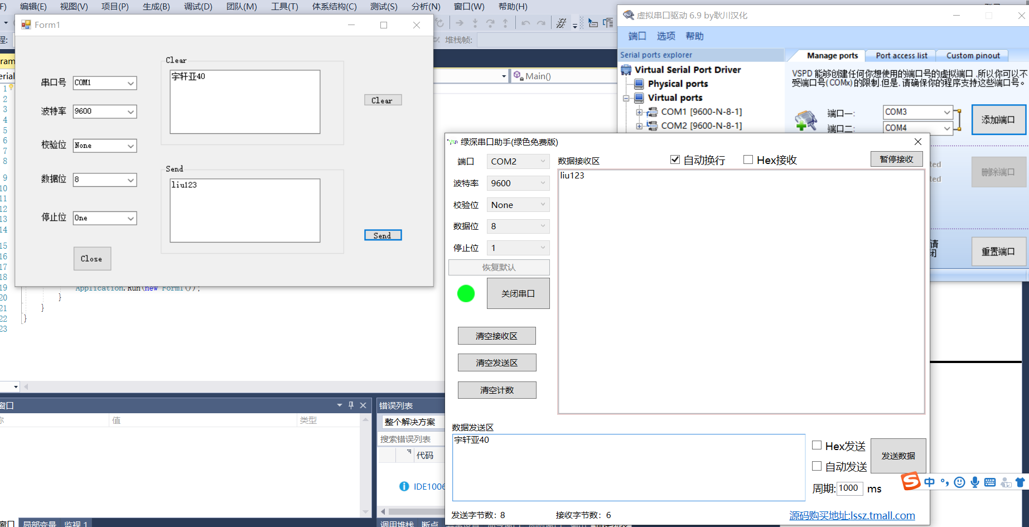Enable the Hex接收 checkbox
Image resolution: width=1029 pixels, height=527 pixels.
[x=748, y=159]
